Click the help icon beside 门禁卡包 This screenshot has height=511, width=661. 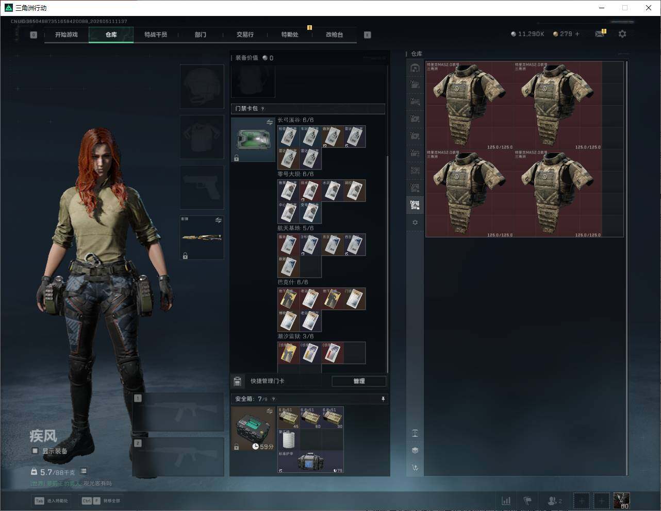[263, 109]
